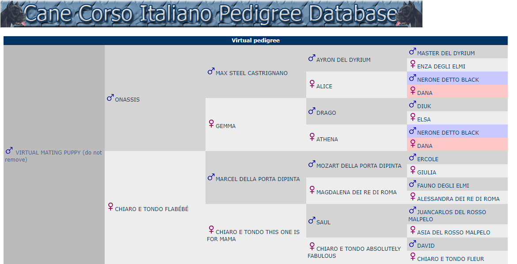Screen dimensions: 517x264
Task: Open the VIRTUAL MATING PUPPY entry
Action: pyautogui.click(x=53, y=156)
